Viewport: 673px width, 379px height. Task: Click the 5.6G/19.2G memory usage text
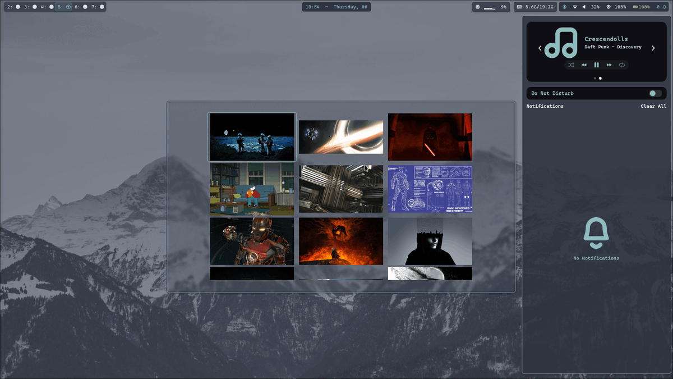[x=540, y=7]
